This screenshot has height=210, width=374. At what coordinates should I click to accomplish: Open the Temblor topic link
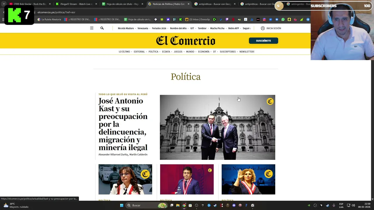tap(202, 28)
